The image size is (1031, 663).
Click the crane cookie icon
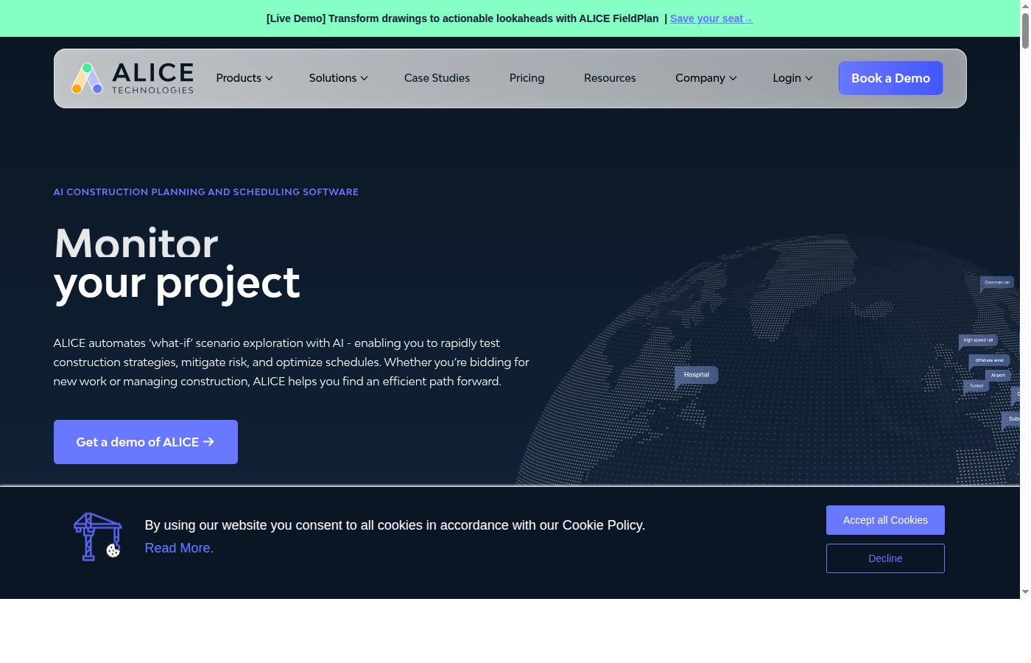pos(97,537)
